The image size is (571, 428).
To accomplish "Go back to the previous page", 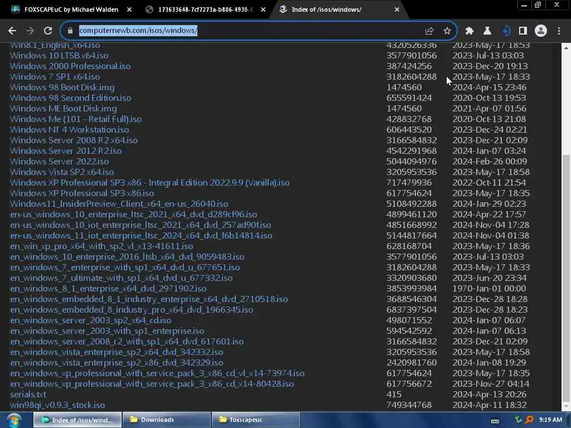I will tap(12, 31).
